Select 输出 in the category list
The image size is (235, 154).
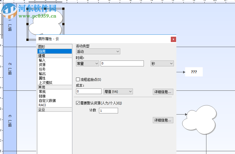(55, 74)
